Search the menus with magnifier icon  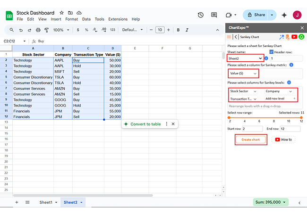pos(11,30)
